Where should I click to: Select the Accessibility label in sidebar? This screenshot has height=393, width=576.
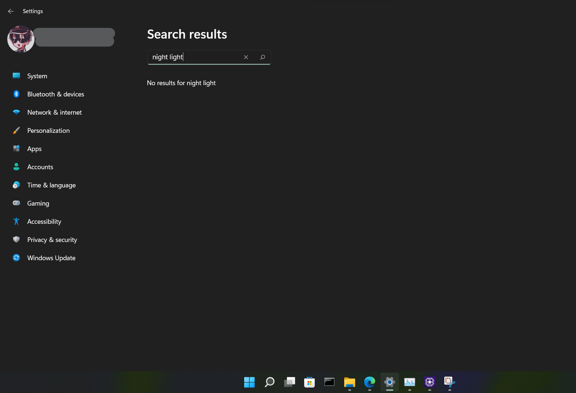(44, 222)
